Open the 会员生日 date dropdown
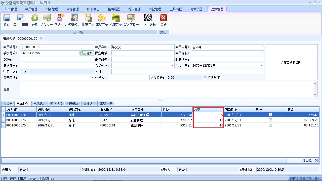 coord(262,66)
